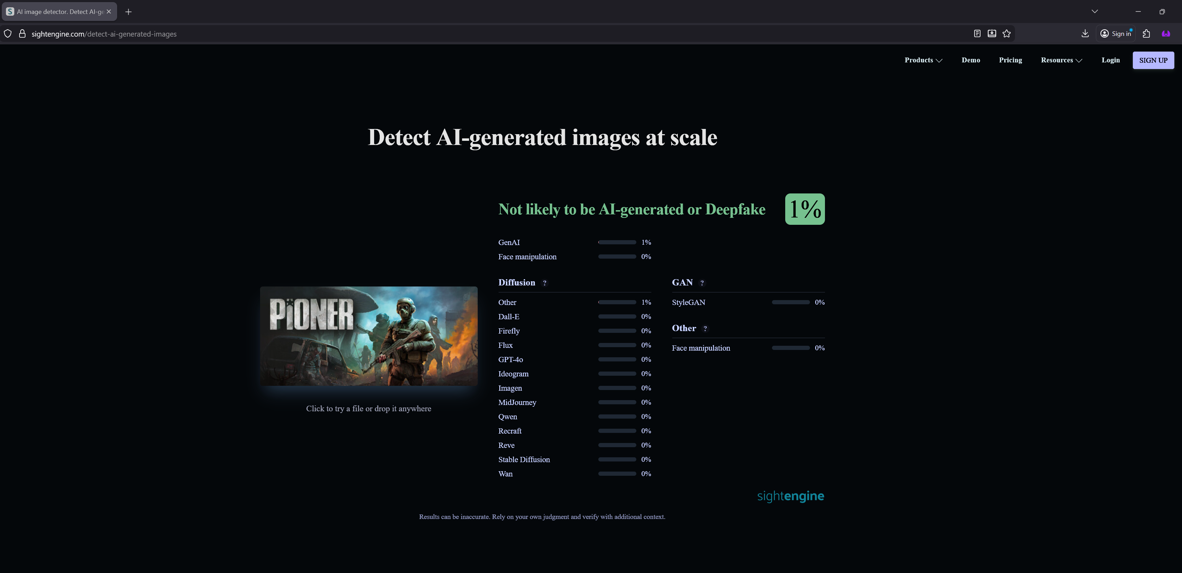Bookmark this page with the star icon

click(1006, 33)
